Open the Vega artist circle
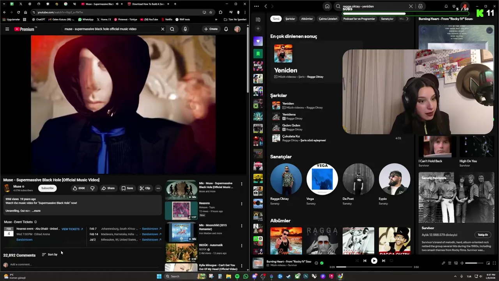Viewport: 499px width, 281px height. 322,179
